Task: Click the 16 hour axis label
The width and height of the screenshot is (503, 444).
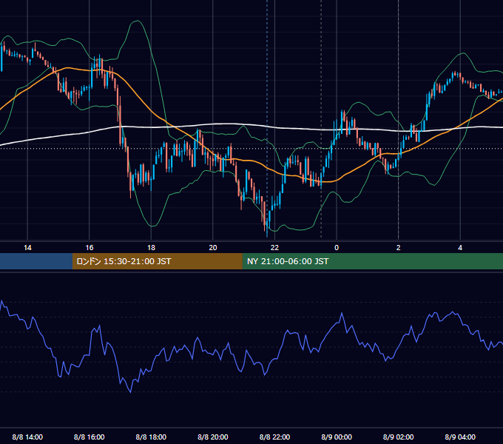Action: click(90, 248)
